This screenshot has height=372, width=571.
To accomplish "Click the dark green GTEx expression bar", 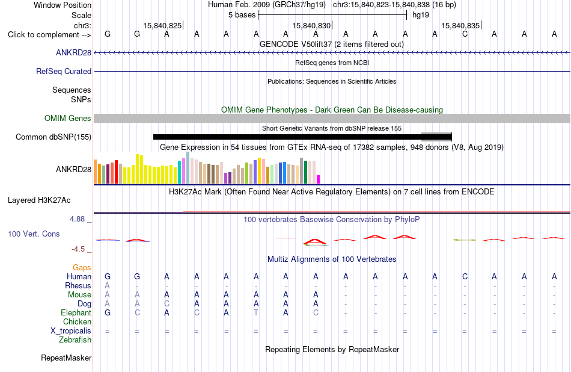I will coord(305,172).
